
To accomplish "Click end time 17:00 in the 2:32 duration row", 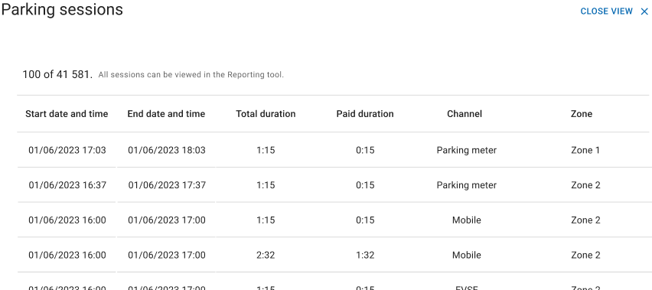I will point(167,255).
